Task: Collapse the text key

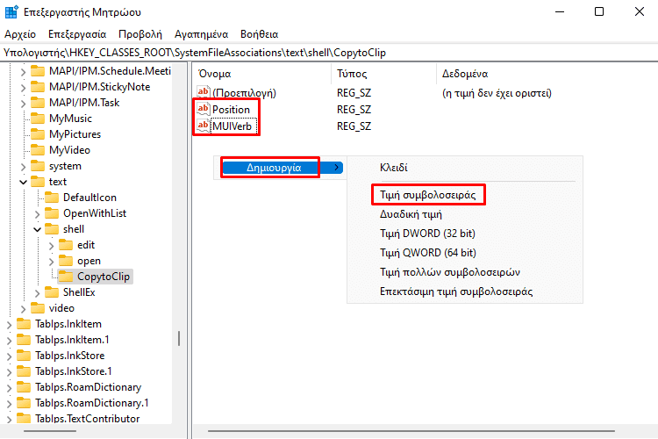Action: coord(23,183)
